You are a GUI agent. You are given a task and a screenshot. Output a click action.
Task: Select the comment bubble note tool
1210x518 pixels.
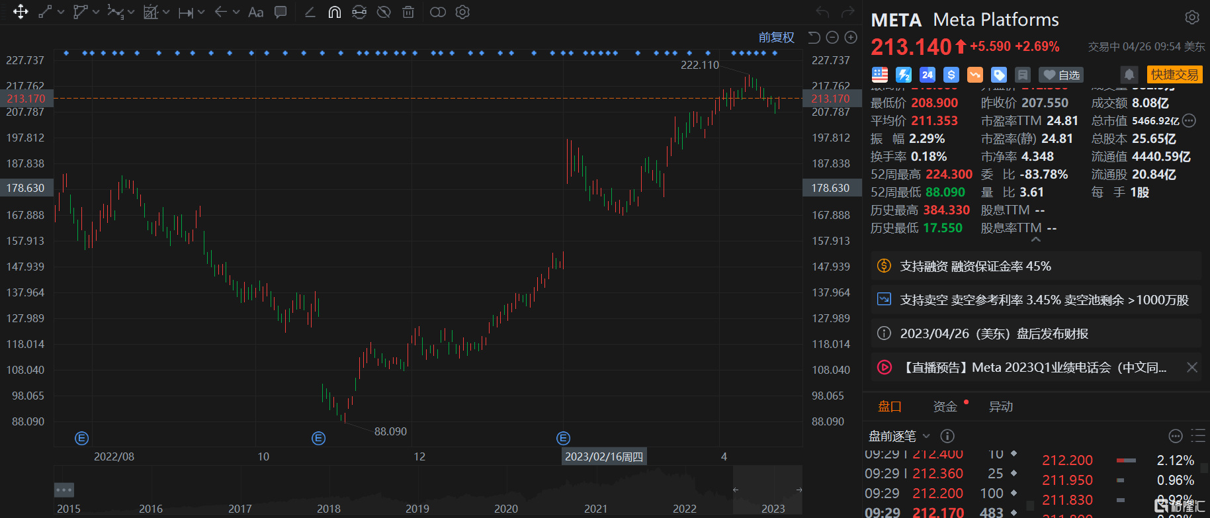pos(281,12)
